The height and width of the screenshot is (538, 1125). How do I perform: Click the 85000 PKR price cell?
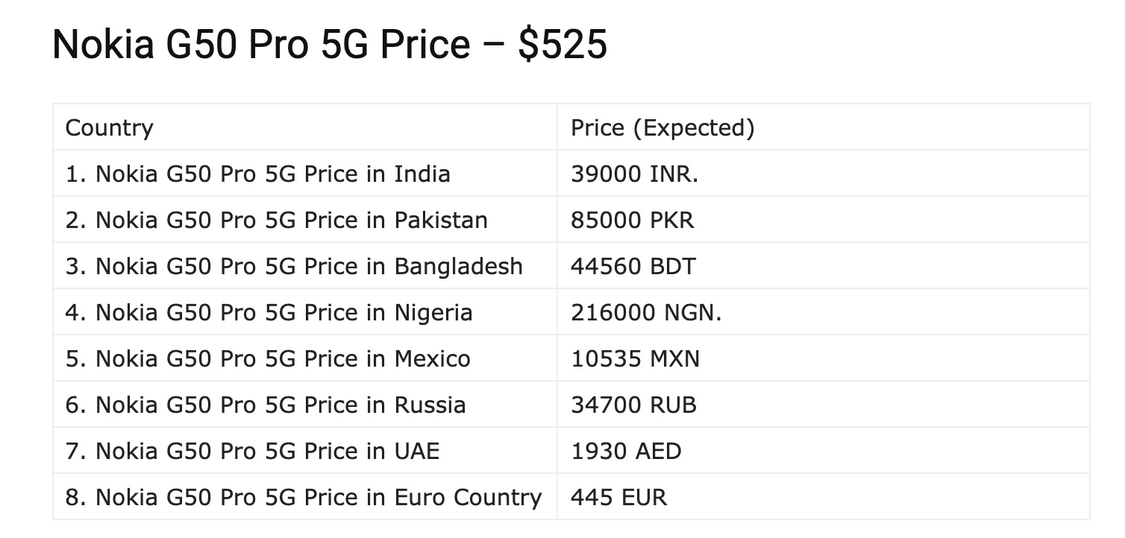632,221
